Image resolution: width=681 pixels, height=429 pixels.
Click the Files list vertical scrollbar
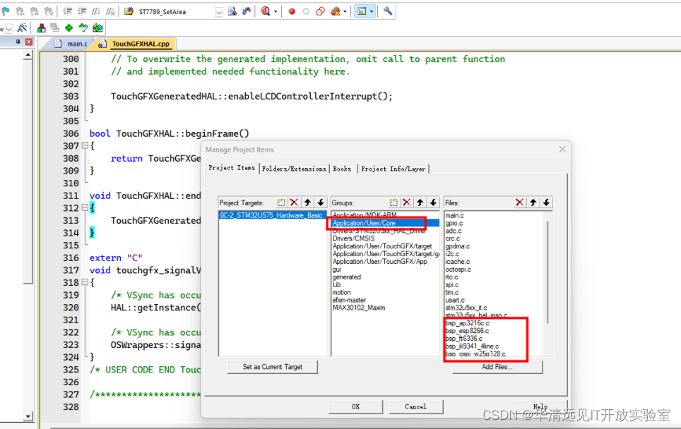548,272
